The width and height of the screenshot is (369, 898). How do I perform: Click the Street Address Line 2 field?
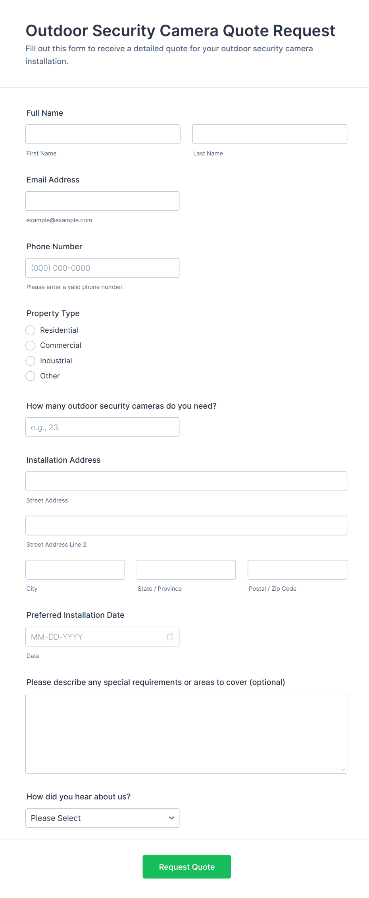186,525
